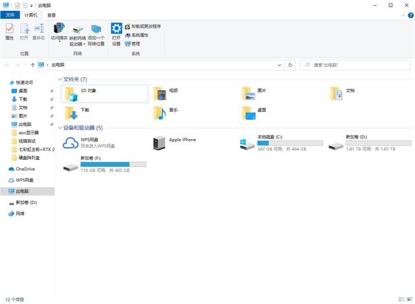This screenshot has height=304, width=415.
Task: Select 下载 in the navigation pane
Action: 19,99
